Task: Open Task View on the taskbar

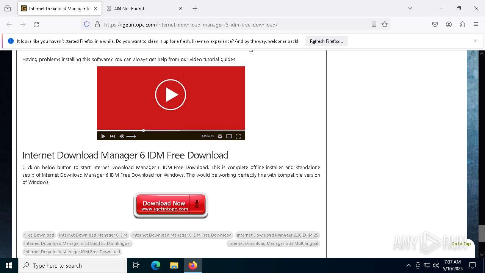Action: 136,265
